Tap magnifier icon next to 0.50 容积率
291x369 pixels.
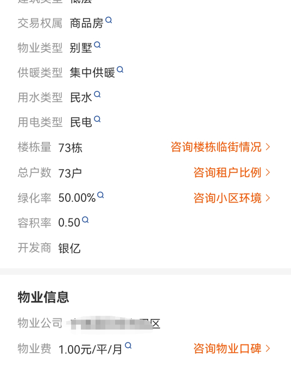[85, 220]
